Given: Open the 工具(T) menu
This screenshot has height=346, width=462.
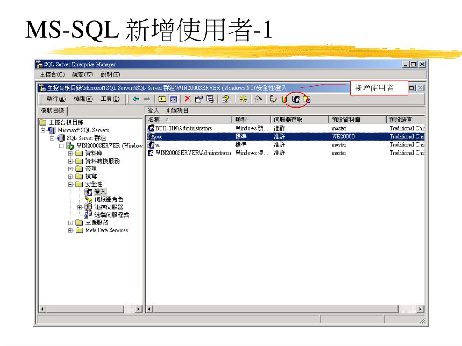Looking at the screenshot, I should 110,99.
